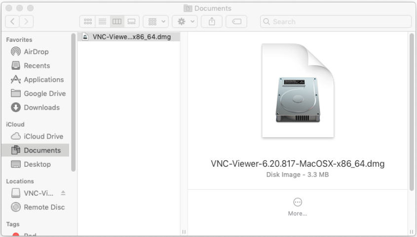Click the Share toolbar button

(212, 22)
